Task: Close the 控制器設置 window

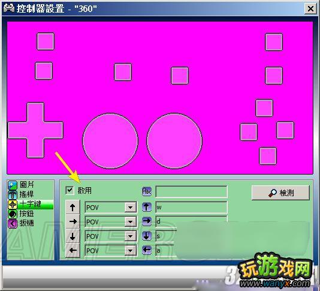Action: pyautogui.click(x=310, y=8)
